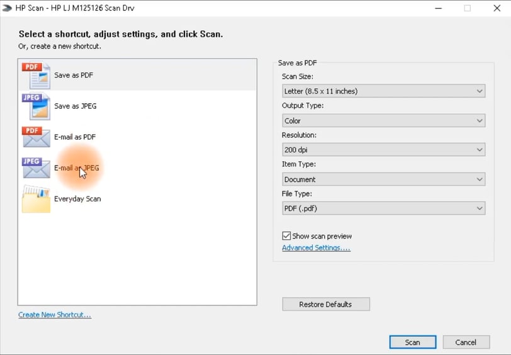
Task: Open the Scan Size dropdown
Action: tap(384, 91)
